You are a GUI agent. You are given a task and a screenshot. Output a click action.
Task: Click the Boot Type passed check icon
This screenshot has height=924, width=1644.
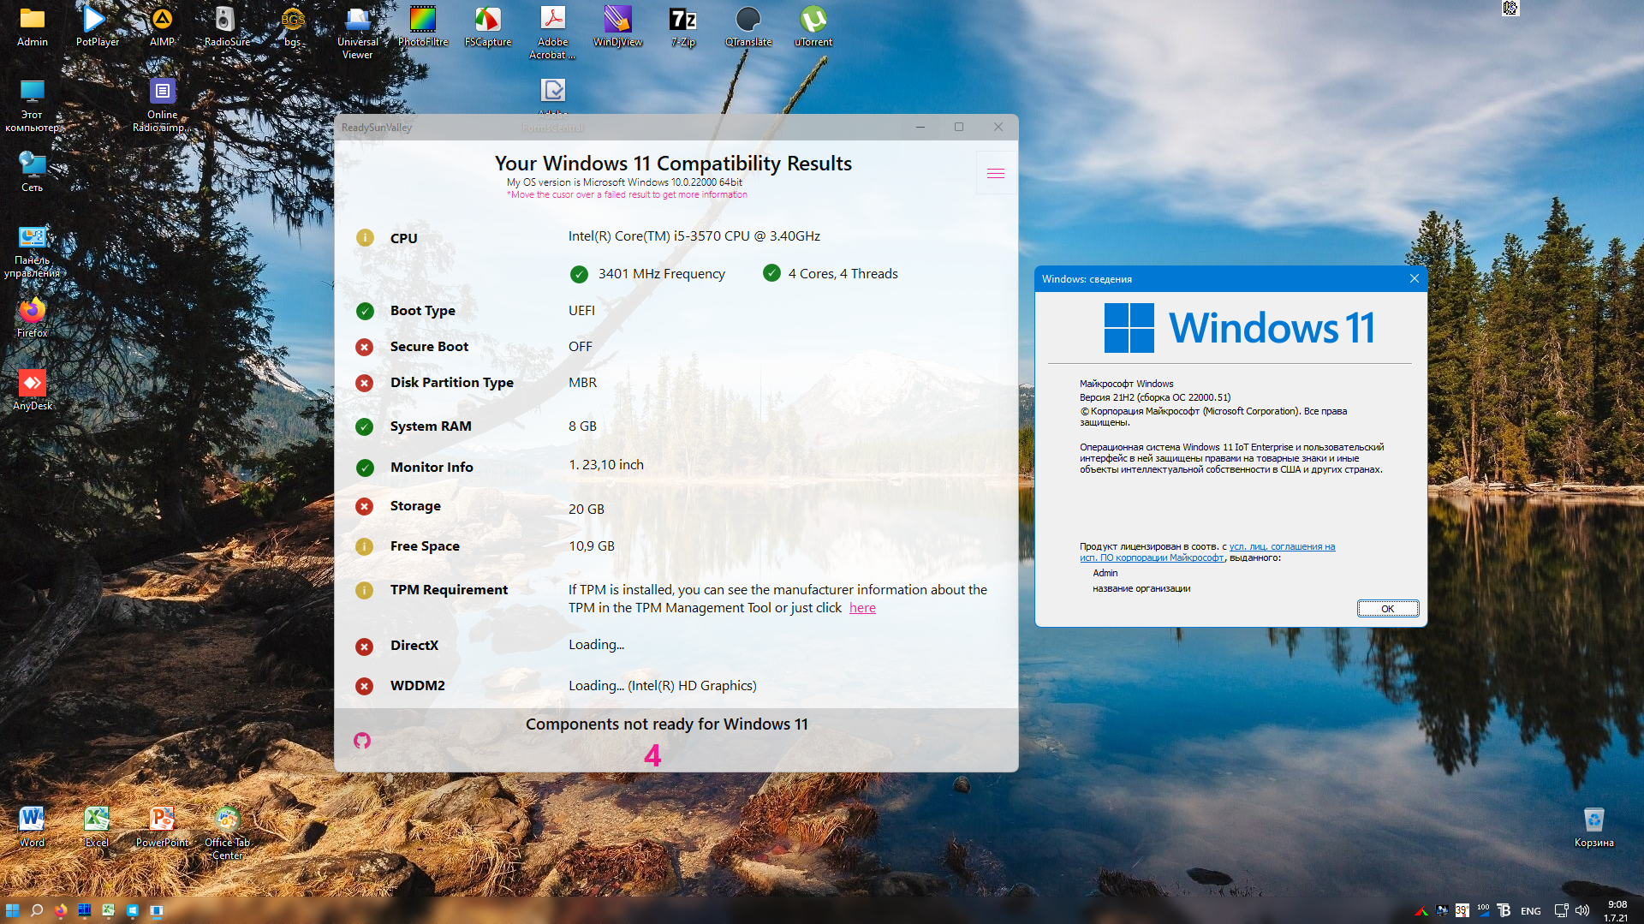click(x=365, y=311)
